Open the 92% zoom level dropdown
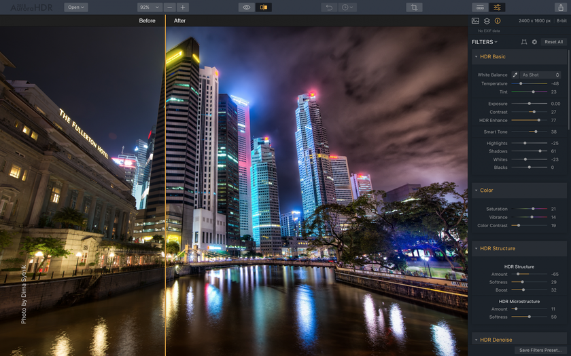 (150, 7)
